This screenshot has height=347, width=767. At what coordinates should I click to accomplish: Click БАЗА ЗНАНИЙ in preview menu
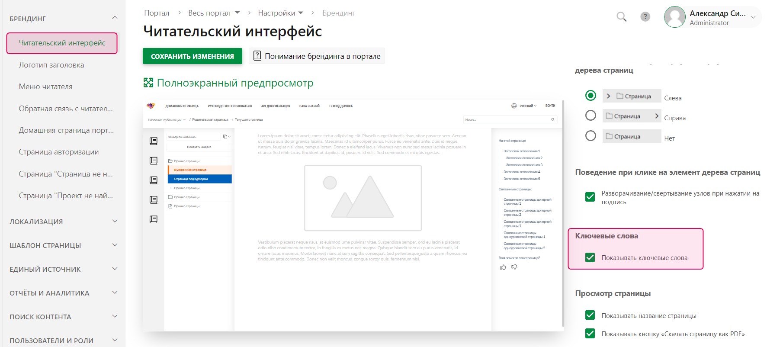pyautogui.click(x=309, y=106)
